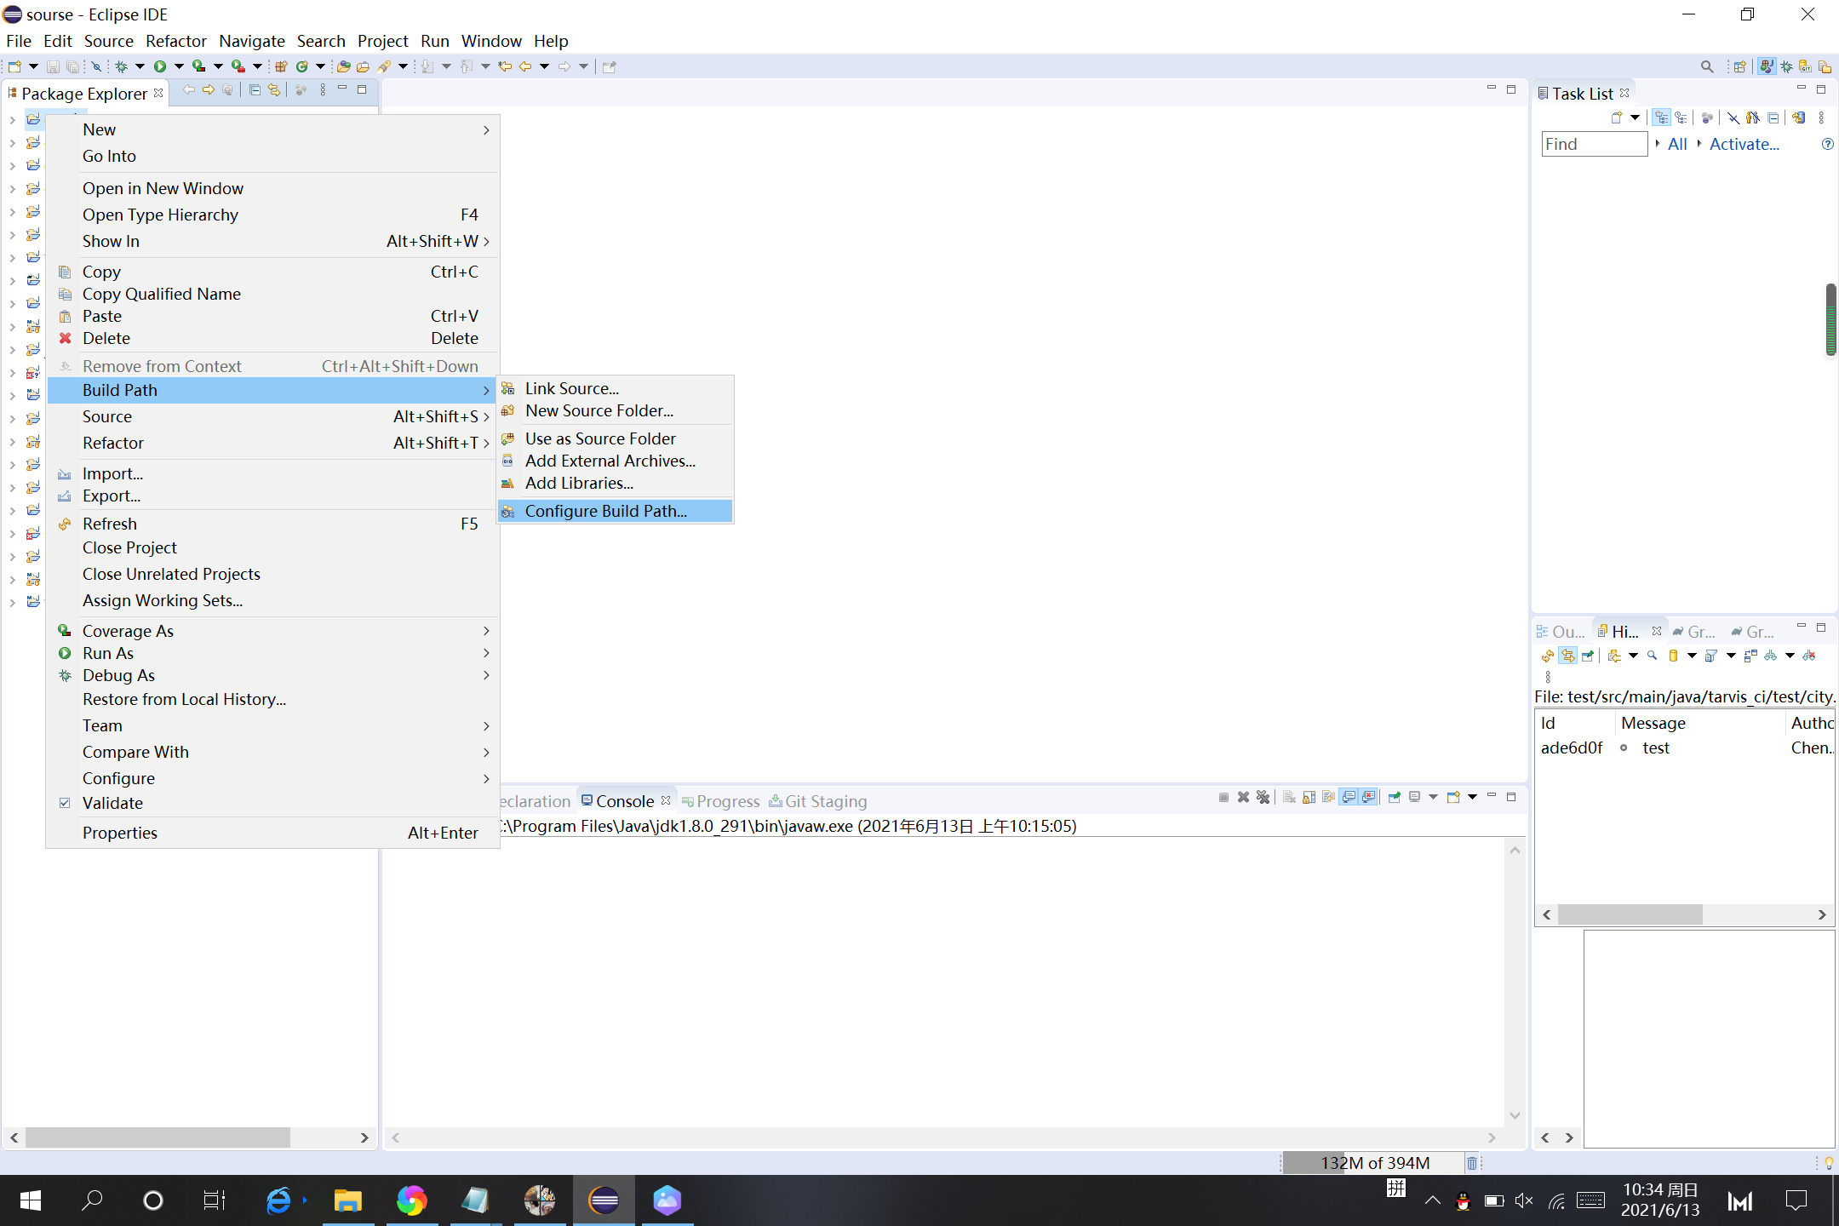Toggle the Validate checkbox menu entry
Screen dimensions: 1839x1226
click(x=112, y=803)
